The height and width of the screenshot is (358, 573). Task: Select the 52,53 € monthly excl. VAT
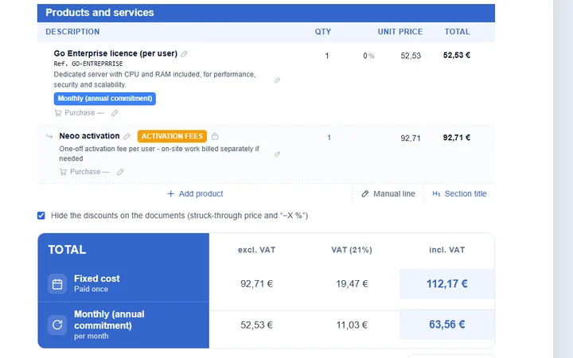tap(256, 325)
